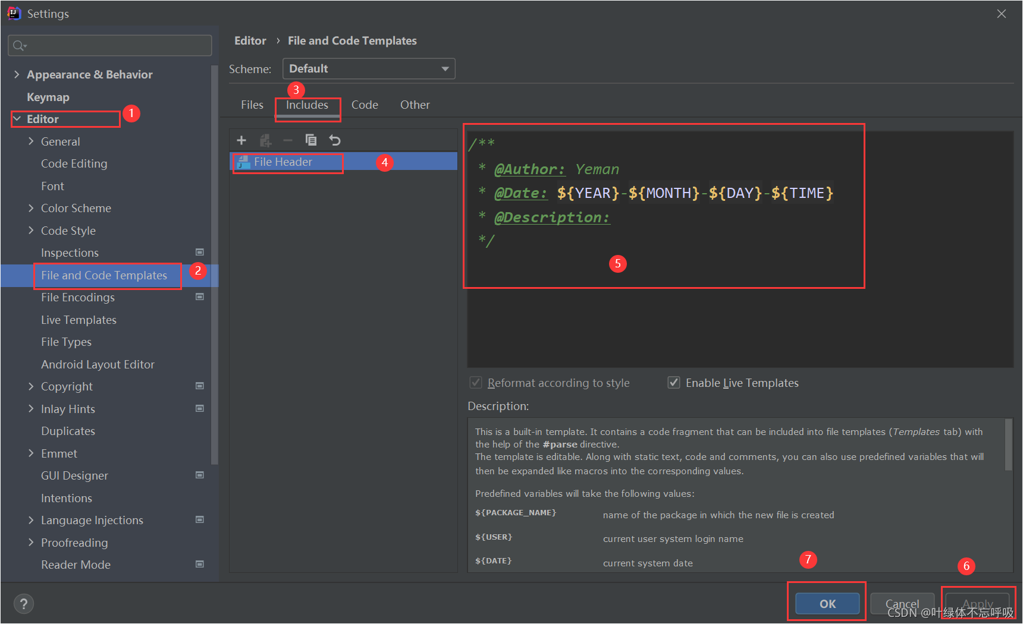The image size is (1023, 624).
Task: Click the Cancel button
Action: coord(902,604)
